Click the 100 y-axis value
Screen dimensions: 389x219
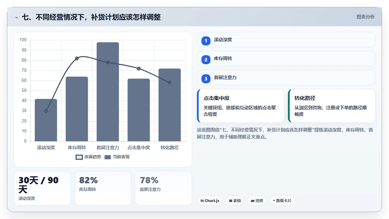point(23,40)
